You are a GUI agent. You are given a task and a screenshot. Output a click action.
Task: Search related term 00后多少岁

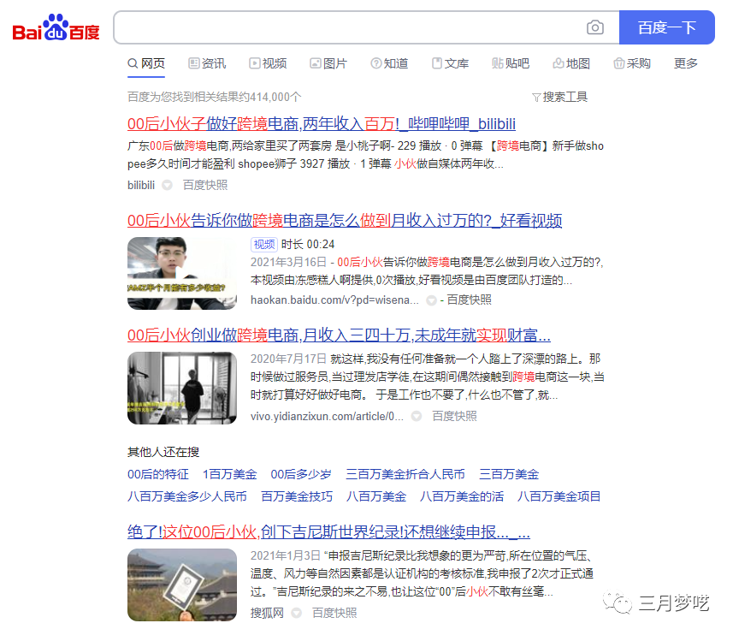[x=301, y=475]
